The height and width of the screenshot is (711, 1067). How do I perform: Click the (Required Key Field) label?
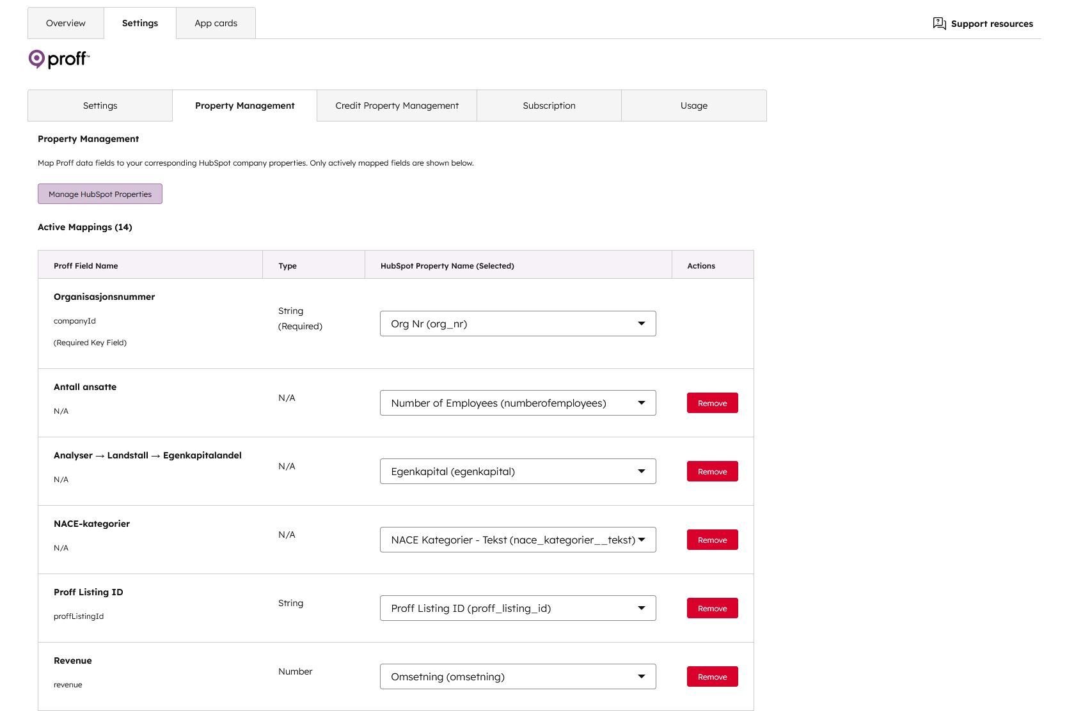pos(90,343)
